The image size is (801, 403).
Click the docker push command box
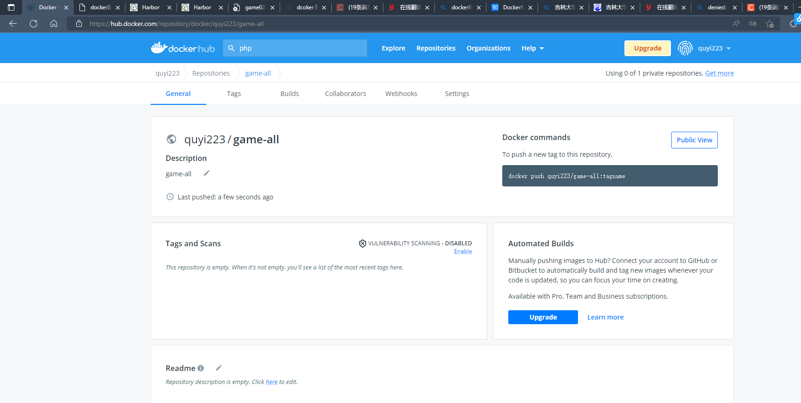click(x=610, y=176)
